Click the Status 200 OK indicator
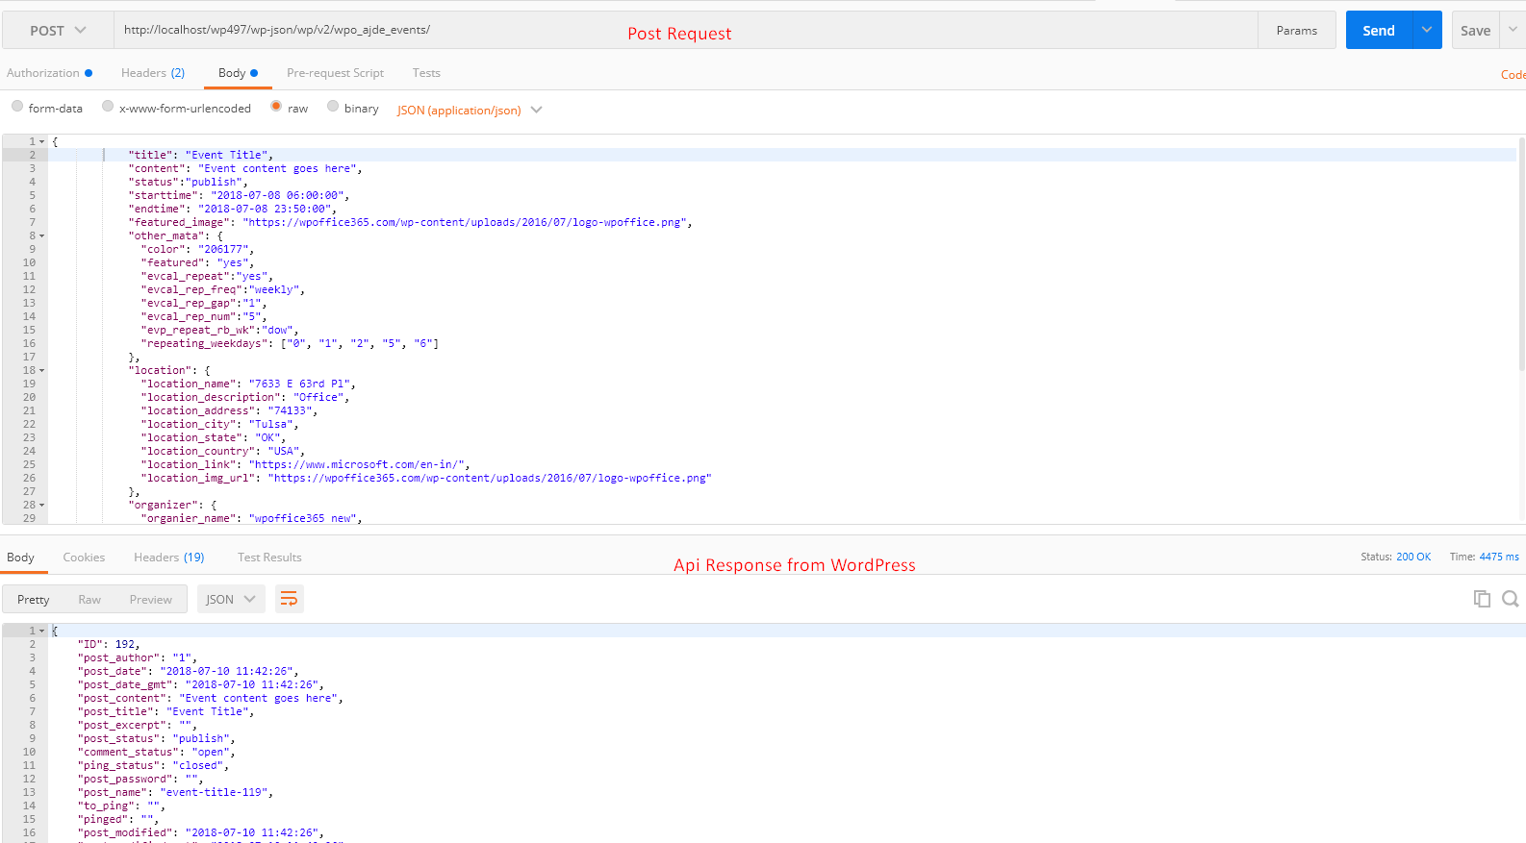This screenshot has width=1526, height=843. click(1396, 557)
